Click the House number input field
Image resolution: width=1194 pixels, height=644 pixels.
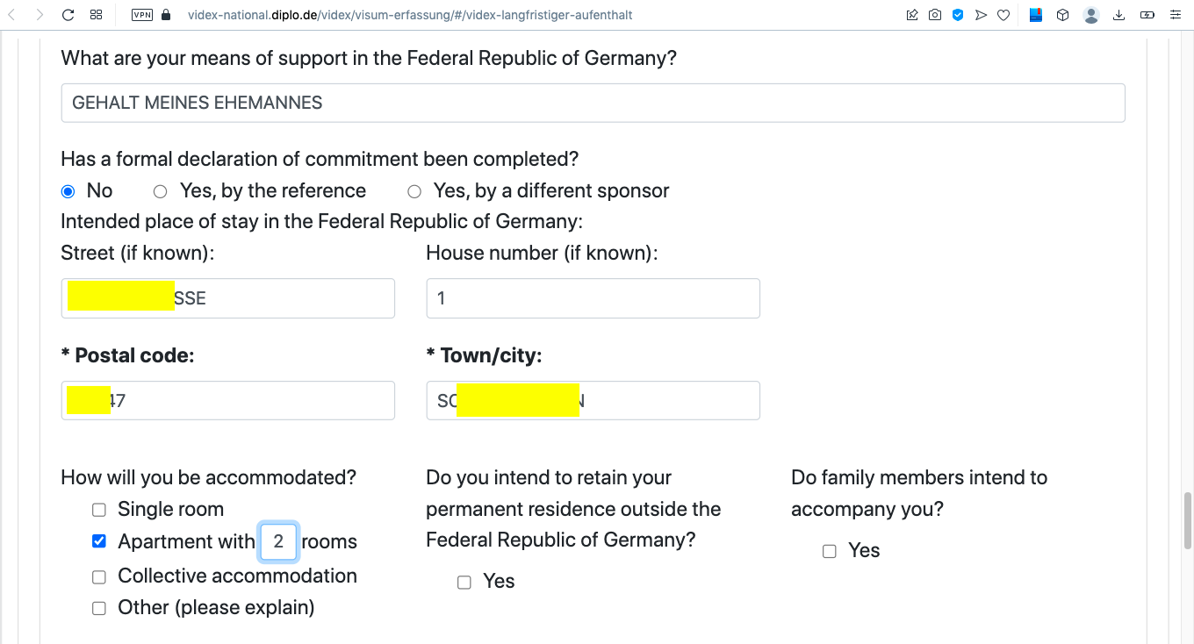coord(593,298)
